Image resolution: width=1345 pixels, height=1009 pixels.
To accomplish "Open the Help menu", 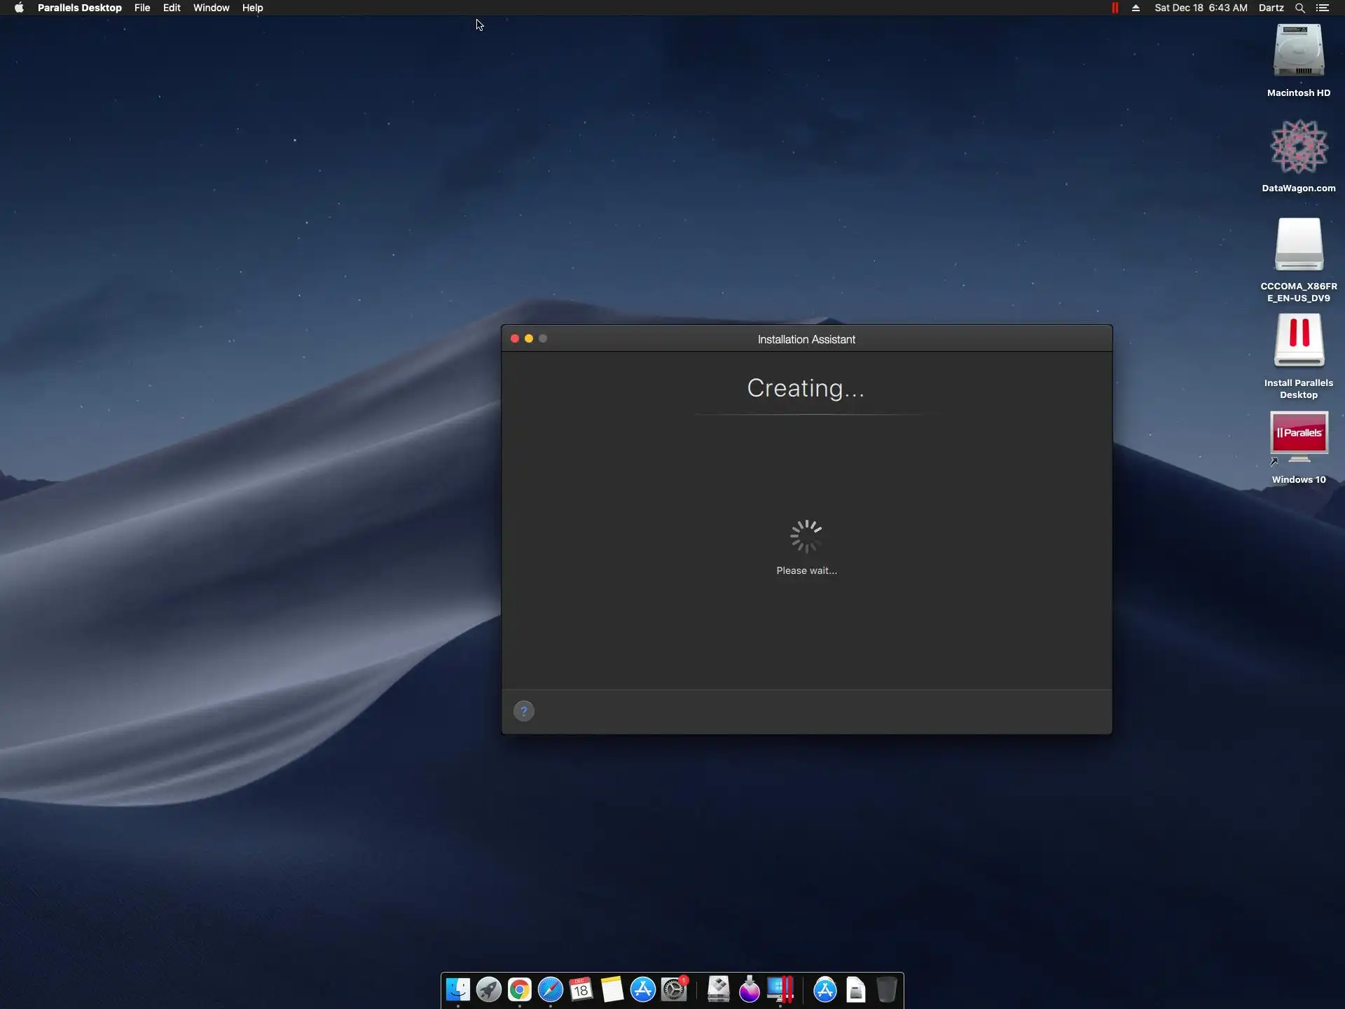I will 252,8.
